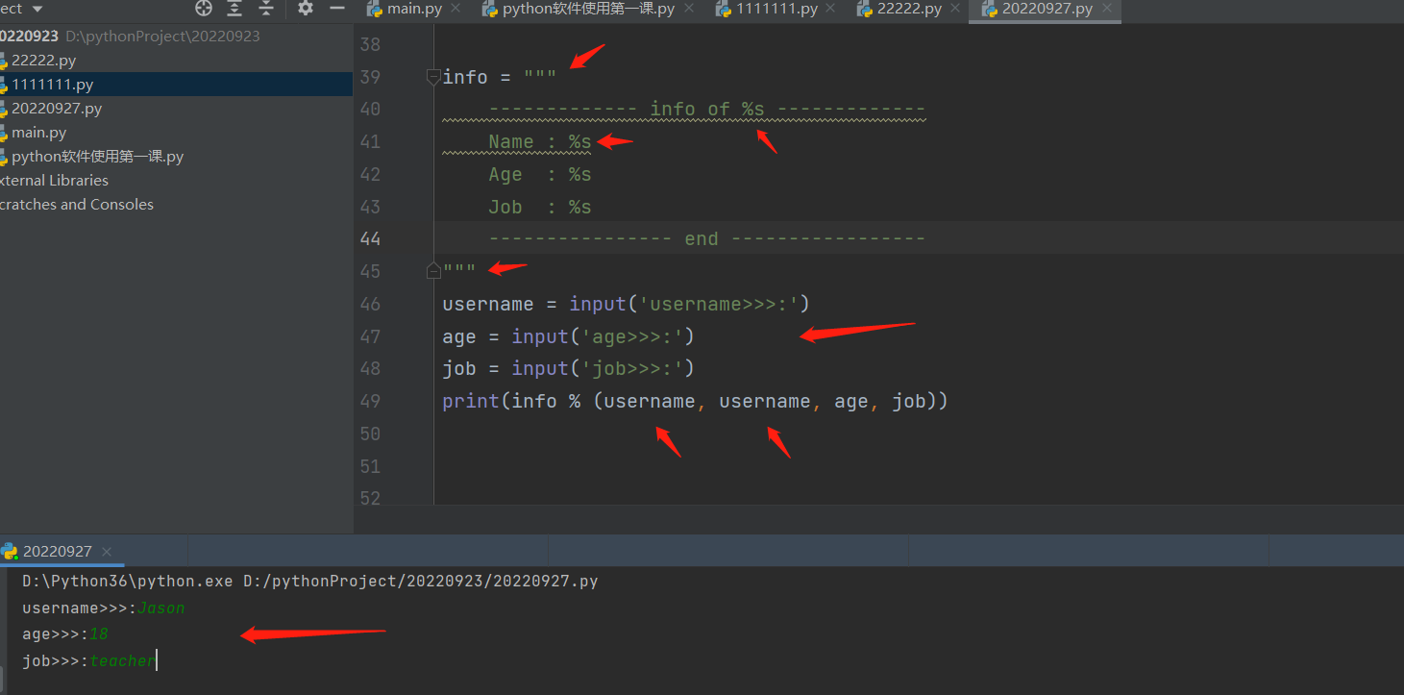Click the dashed 'end' line in code
Screen dimensions: 1404x695
(x=706, y=238)
